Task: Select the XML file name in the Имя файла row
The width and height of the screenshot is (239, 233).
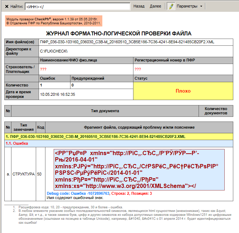Action: coord(127,42)
